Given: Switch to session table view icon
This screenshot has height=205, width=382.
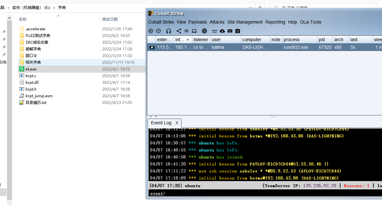Looking at the screenshot, I should pyautogui.click(x=187, y=31).
